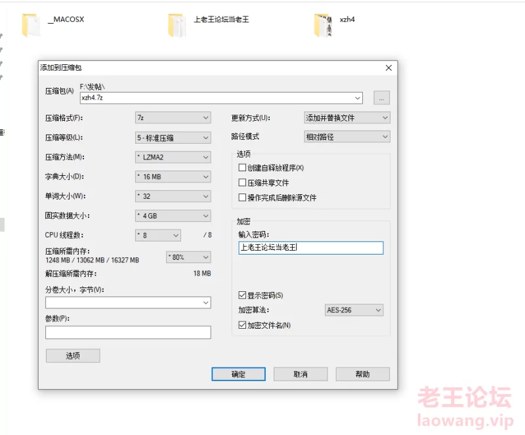The image size is (525, 435).
Task: Uncheck the 显示密码 checkbox
Action: pyautogui.click(x=242, y=295)
